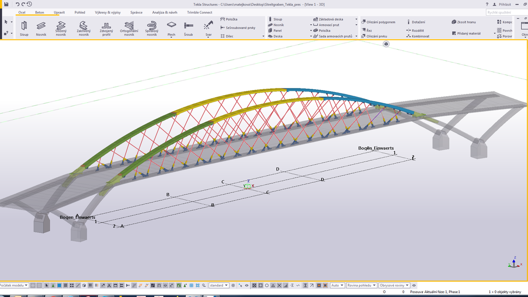Toggle the eye icon after Obrysové roviny

tap(414, 285)
